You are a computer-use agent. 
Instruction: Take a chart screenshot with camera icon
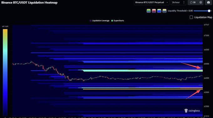pyautogui.click(x=208, y=3)
